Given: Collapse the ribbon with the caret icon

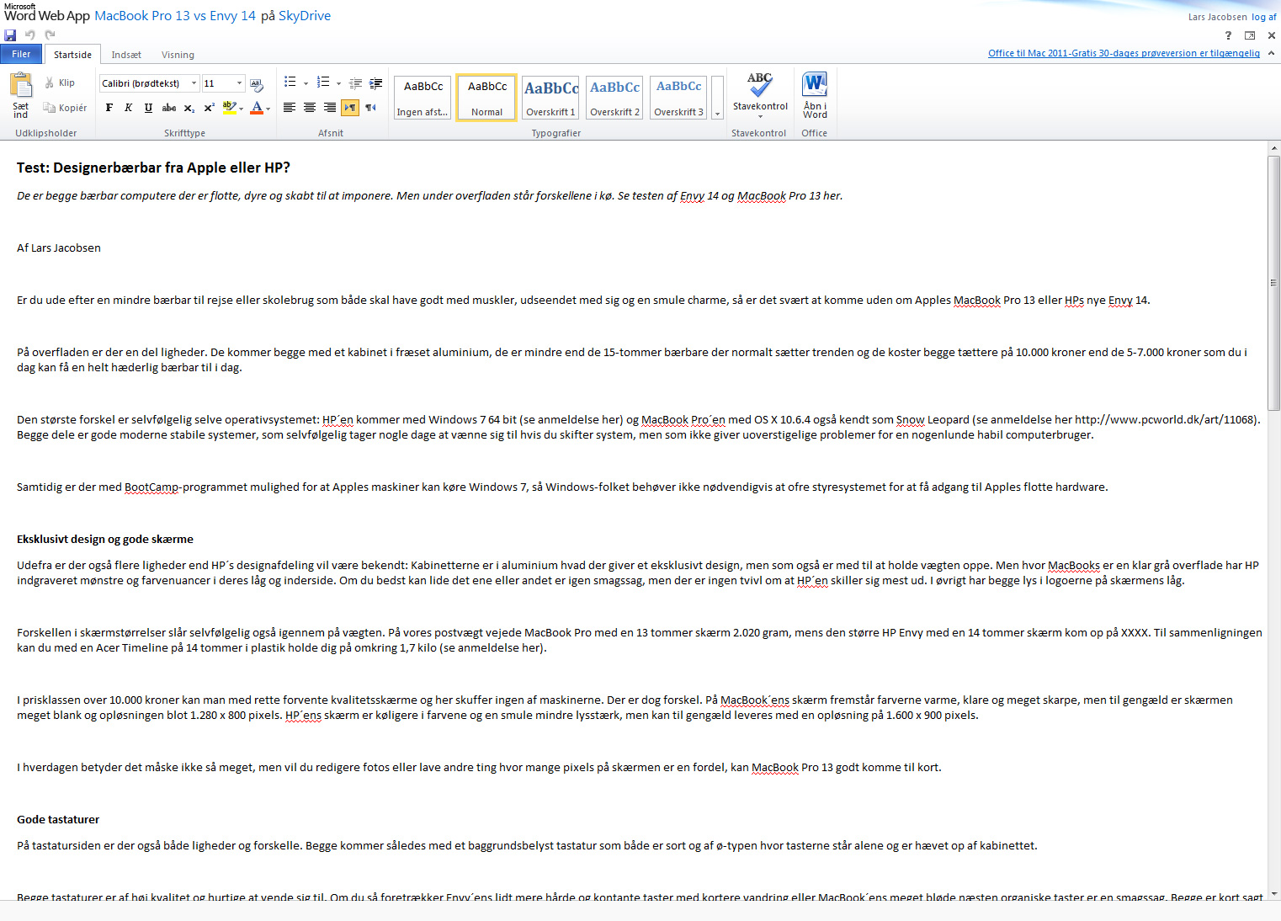Looking at the screenshot, I should coord(1272,53).
